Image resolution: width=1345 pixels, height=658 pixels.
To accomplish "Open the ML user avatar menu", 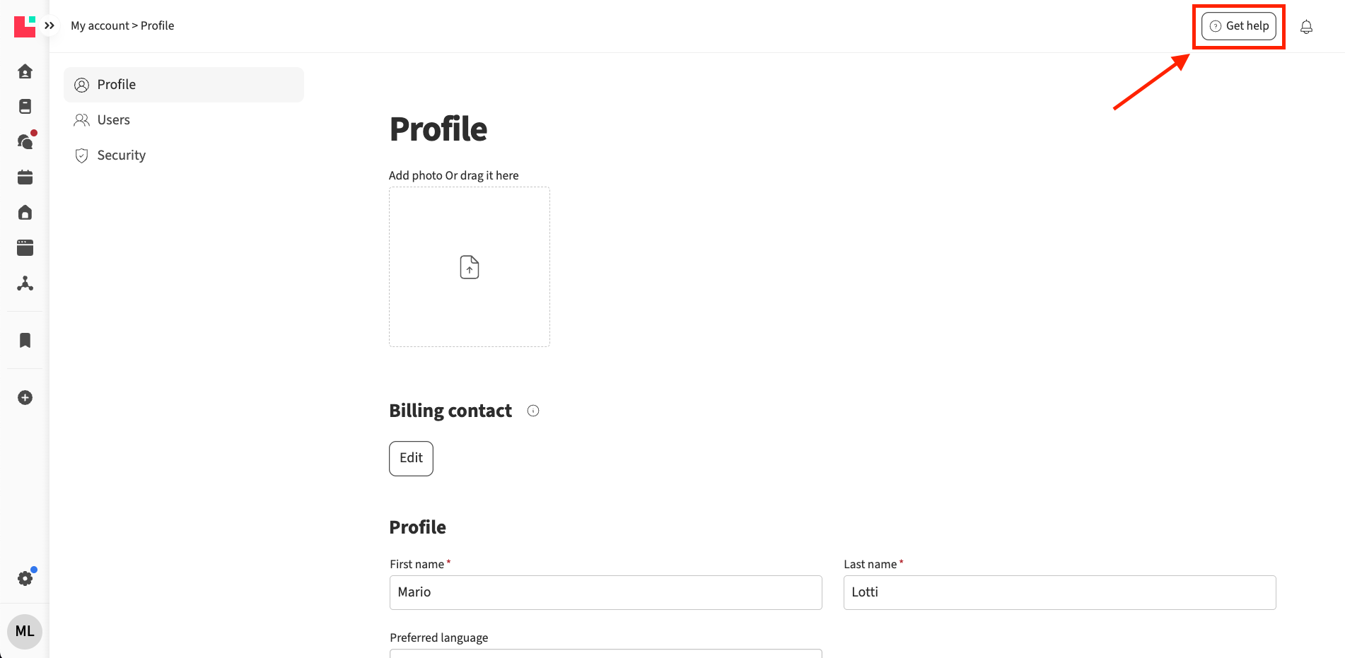I will pyautogui.click(x=25, y=631).
